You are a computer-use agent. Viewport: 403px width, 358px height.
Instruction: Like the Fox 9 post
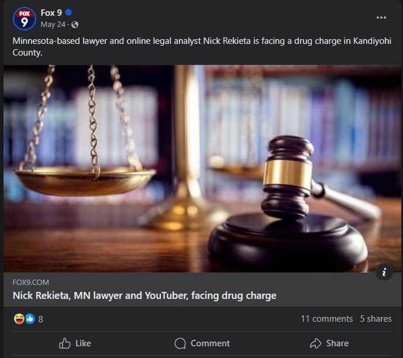pyautogui.click(x=75, y=343)
